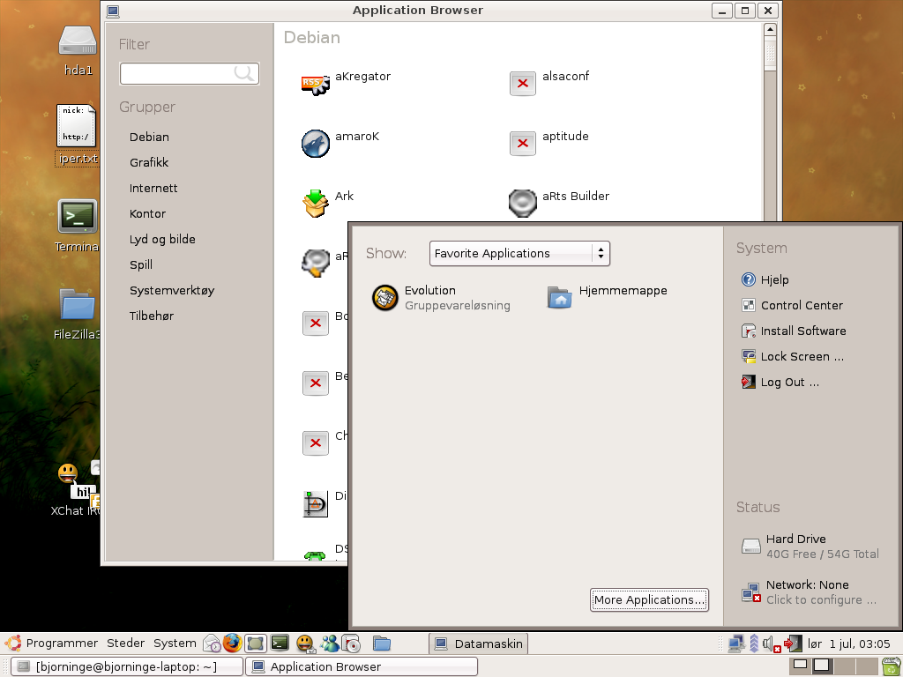Click the Install Software label

[803, 331]
